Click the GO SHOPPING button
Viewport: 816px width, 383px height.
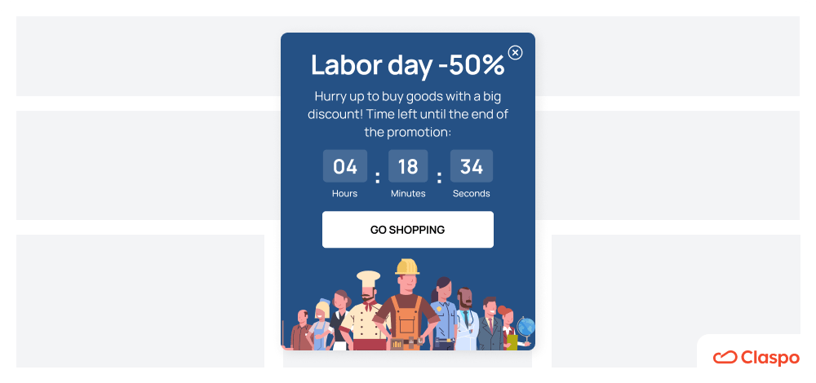[407, 229]
